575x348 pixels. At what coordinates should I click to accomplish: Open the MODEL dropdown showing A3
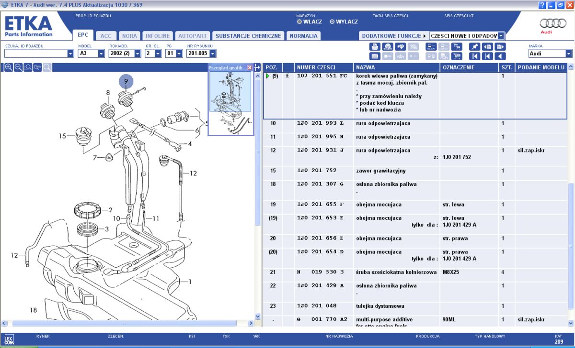pos(91,54)
